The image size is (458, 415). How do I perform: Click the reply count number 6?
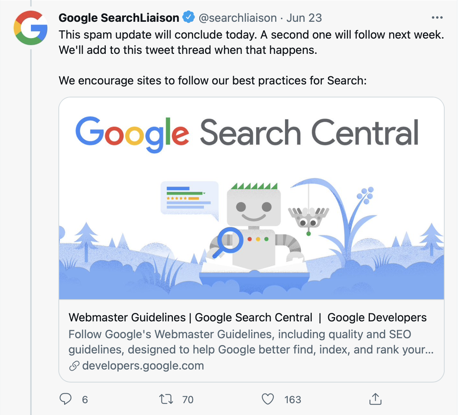pyautogui.click(x=85, y=400)
